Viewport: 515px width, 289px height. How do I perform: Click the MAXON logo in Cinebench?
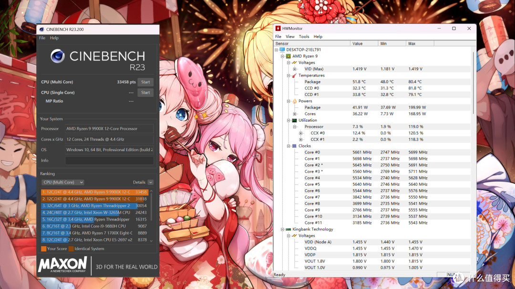pyautogui.click(x=62, y=264)
